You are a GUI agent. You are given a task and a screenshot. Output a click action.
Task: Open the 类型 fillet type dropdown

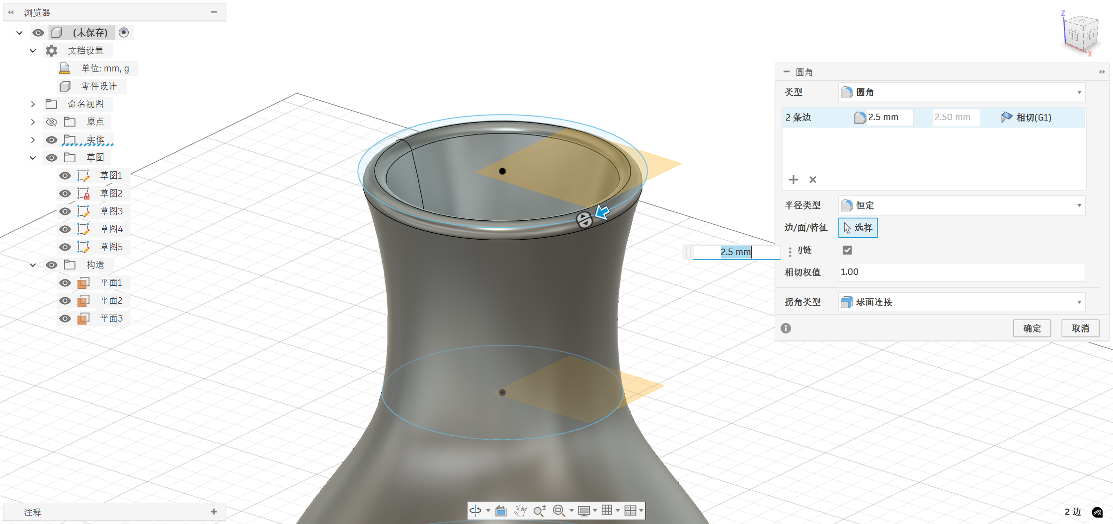click(x=961, y=92)
